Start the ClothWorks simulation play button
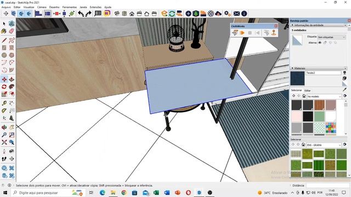 [x=242, y=33]
